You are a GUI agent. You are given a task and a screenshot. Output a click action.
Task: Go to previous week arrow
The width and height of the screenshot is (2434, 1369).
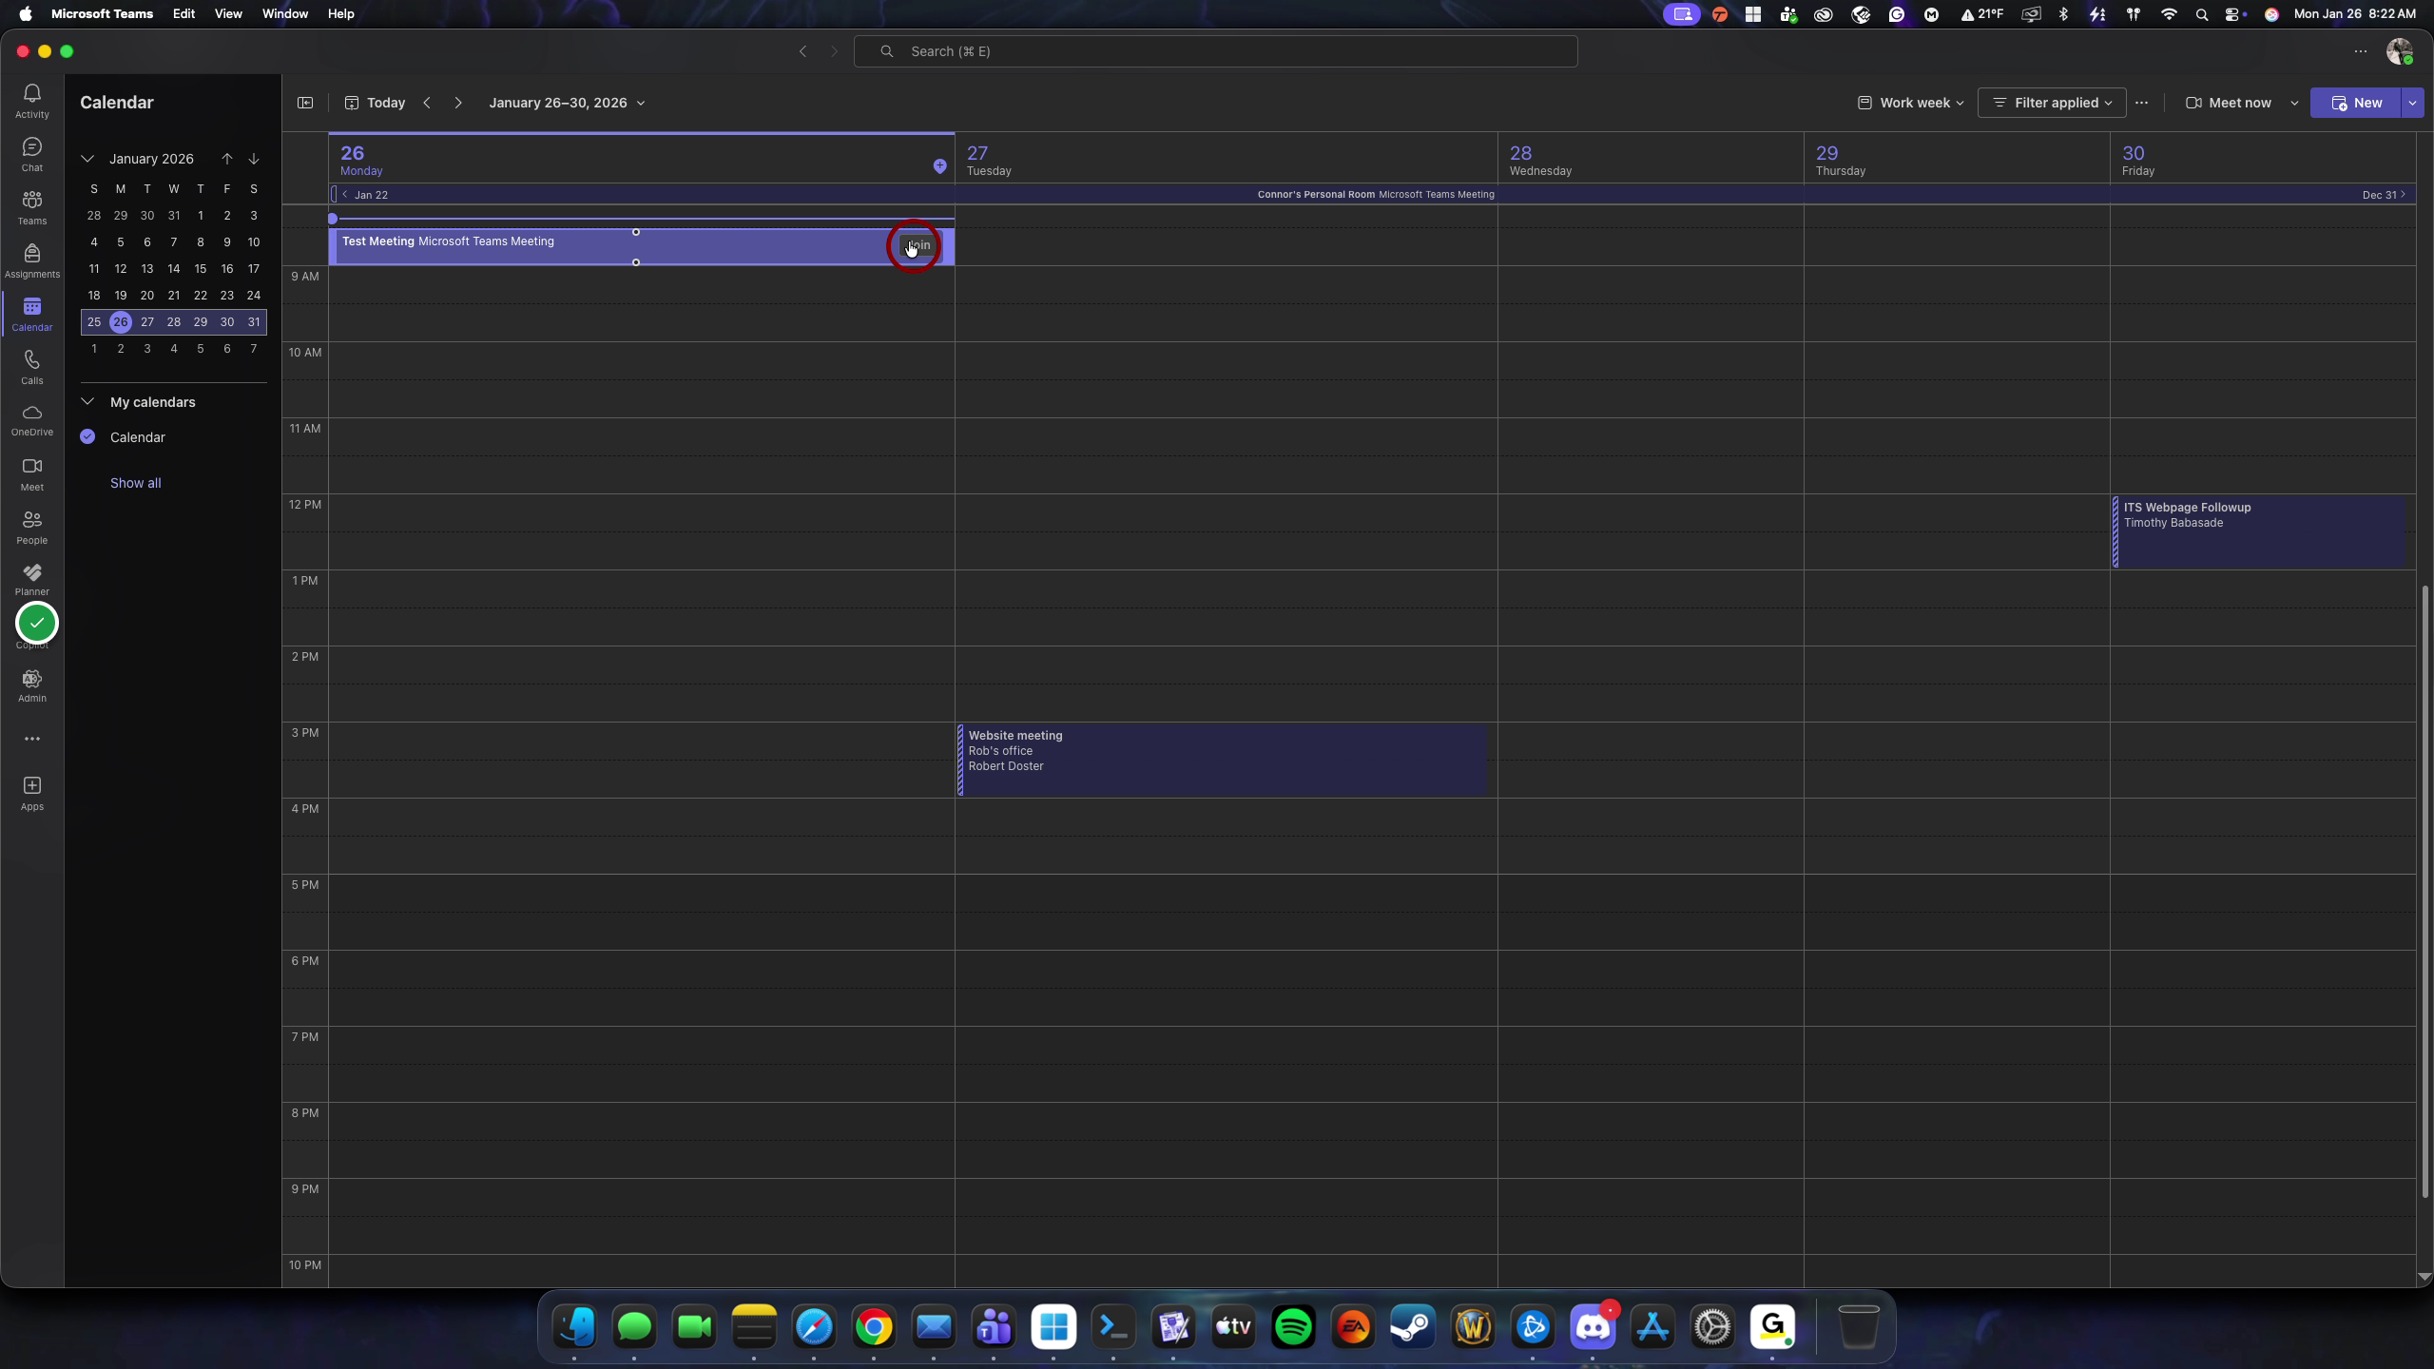[427, 103]
